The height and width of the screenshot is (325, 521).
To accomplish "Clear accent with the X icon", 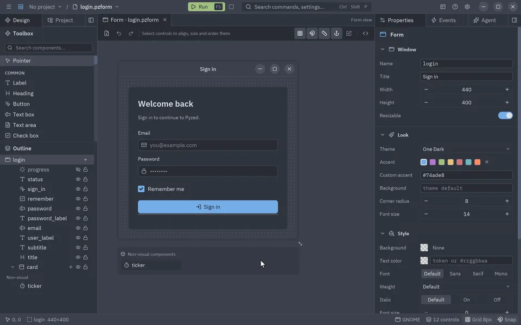I will 487,162.
